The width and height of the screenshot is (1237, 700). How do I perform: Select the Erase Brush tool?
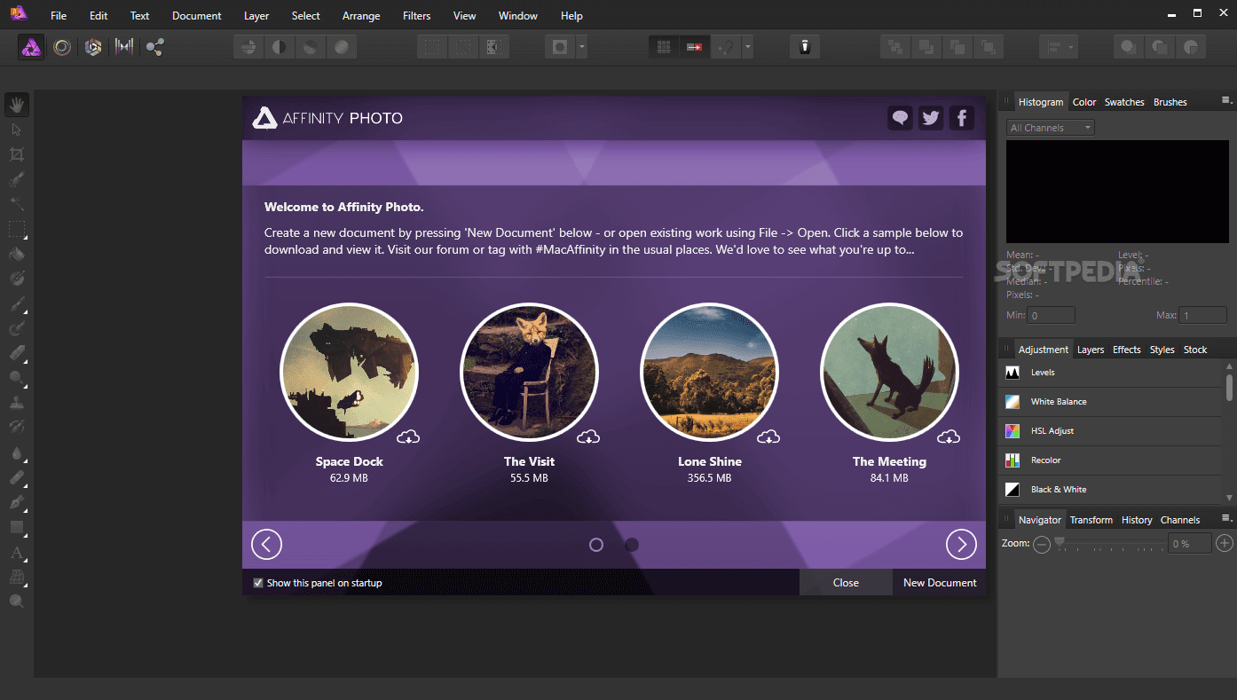(x=17, y=353)
